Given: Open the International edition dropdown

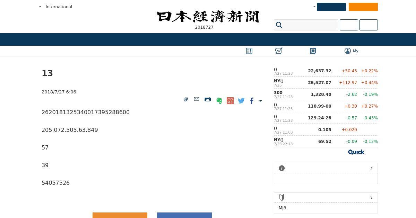Looking at the screenshot, I should point(55,7).
